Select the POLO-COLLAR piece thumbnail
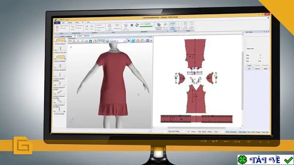 tap(60, 49)
